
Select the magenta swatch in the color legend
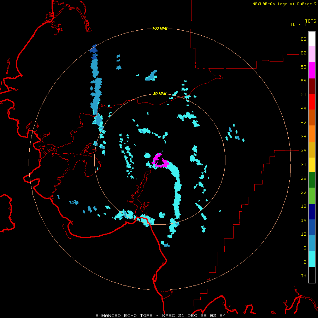(312, 70)
